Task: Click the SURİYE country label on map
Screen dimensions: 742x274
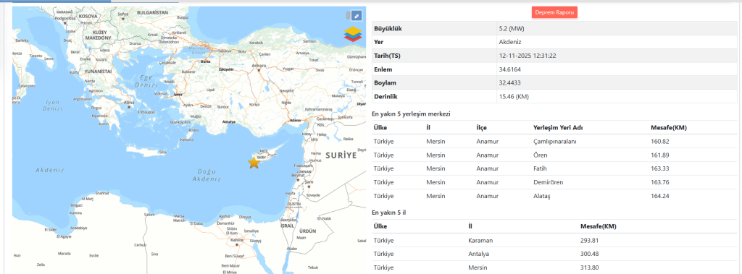Action: pos(341,155)
